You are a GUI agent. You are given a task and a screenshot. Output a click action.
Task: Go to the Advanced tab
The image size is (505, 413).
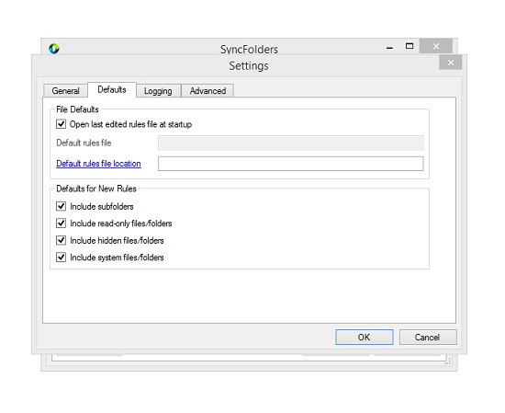point(208,91)
